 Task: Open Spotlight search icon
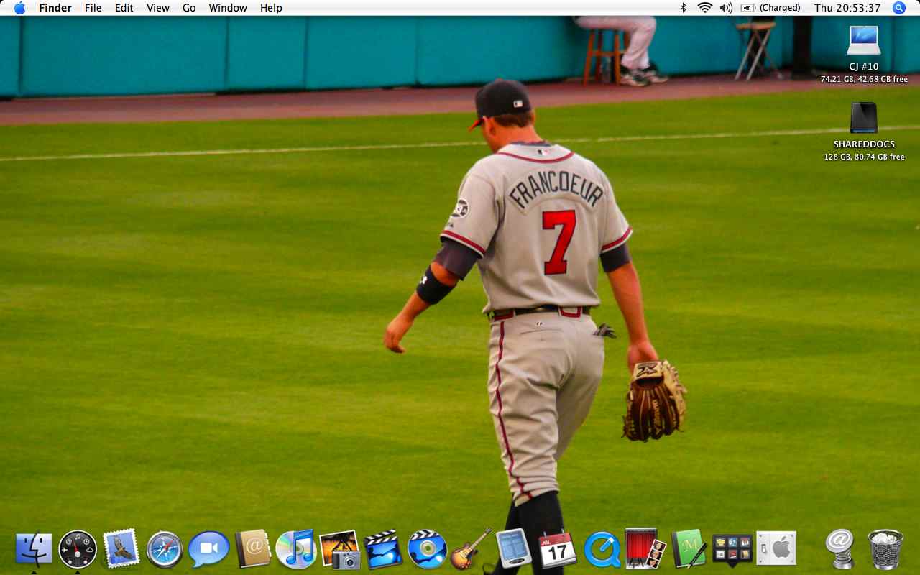(x=899, y=8)
